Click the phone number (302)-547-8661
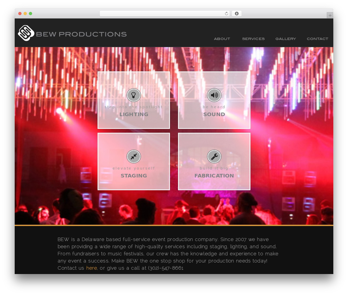 click(166, 268)
